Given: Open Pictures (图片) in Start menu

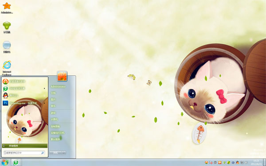Looking at the screenshot, I should [x=53, y=100].
